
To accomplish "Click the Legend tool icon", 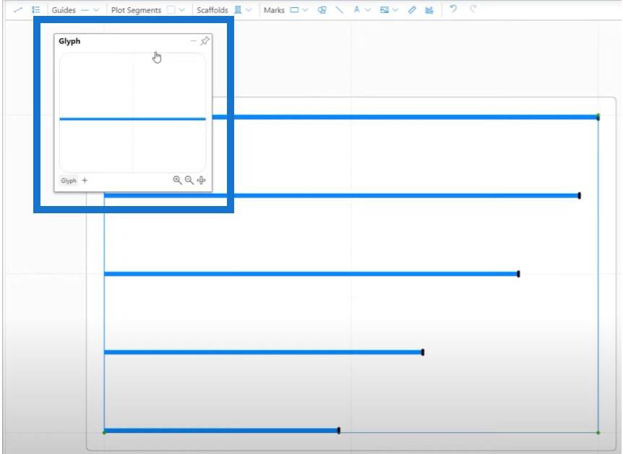I will click(35, 10).
